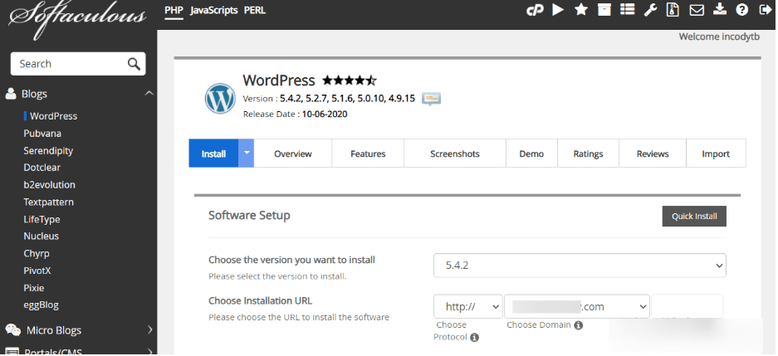
Task: Click the info icon beside Choose Protocol
Action: tap(474, 338)
